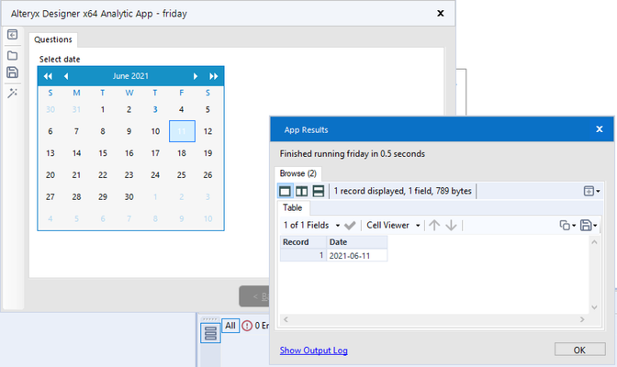Screen dimensions: 617x367
Task: Select June 20 in the calendar
Action: tap(50, 175)
